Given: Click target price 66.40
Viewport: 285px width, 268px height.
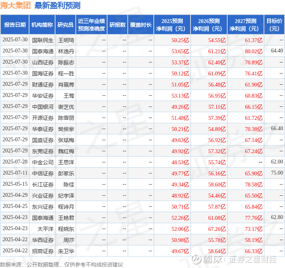Looking at the screenshot, I should (x=277, y=128).
